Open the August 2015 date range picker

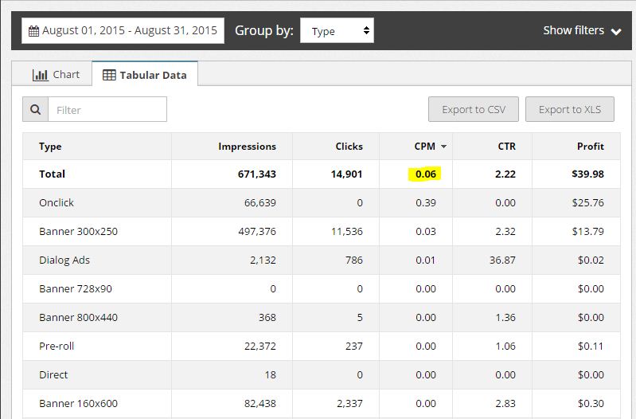pos(123,30)
